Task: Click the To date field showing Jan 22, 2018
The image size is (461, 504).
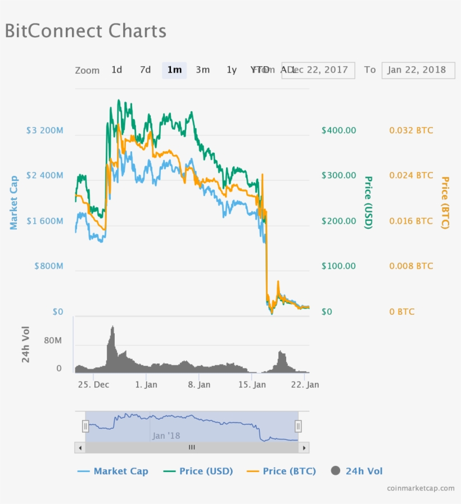Action: click(418, 70)
